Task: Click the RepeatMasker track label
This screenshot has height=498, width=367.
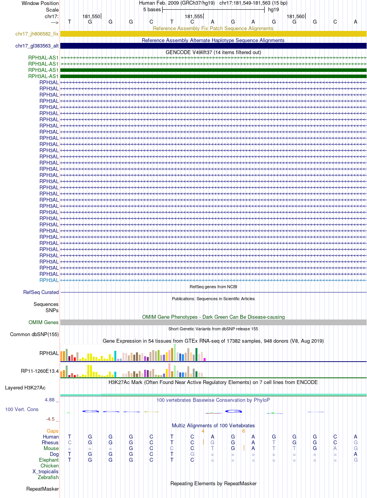Action: 42,489
